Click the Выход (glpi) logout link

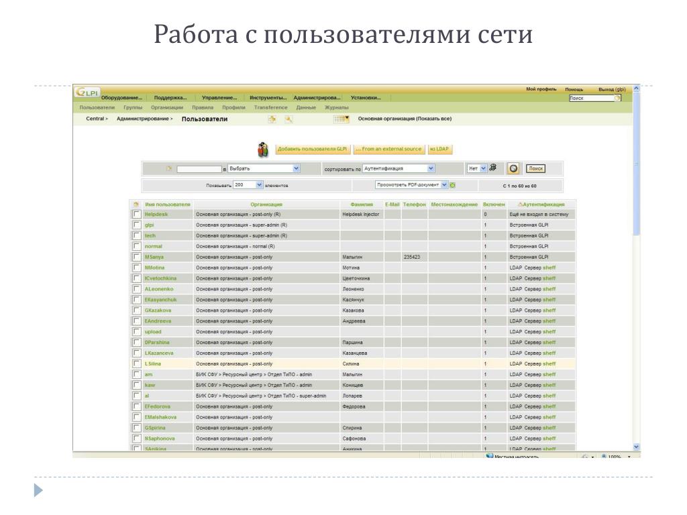(x=612, y=89)
